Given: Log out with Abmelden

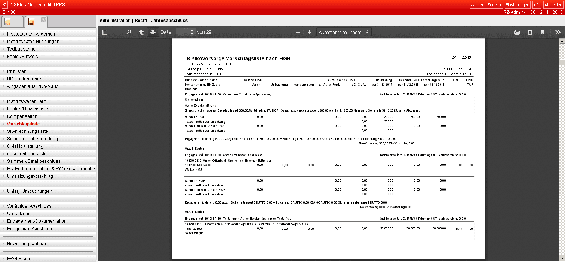Looking at the screenshot, I should point(553,5).
